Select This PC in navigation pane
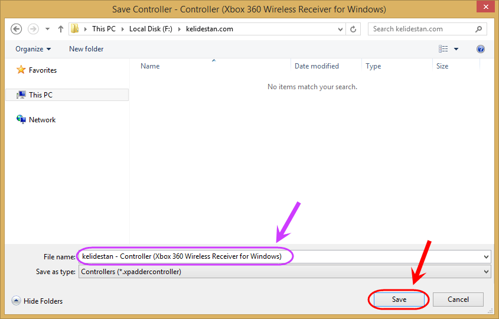The height and width of the screenshot is (319, 499). (x=67, y=95)
